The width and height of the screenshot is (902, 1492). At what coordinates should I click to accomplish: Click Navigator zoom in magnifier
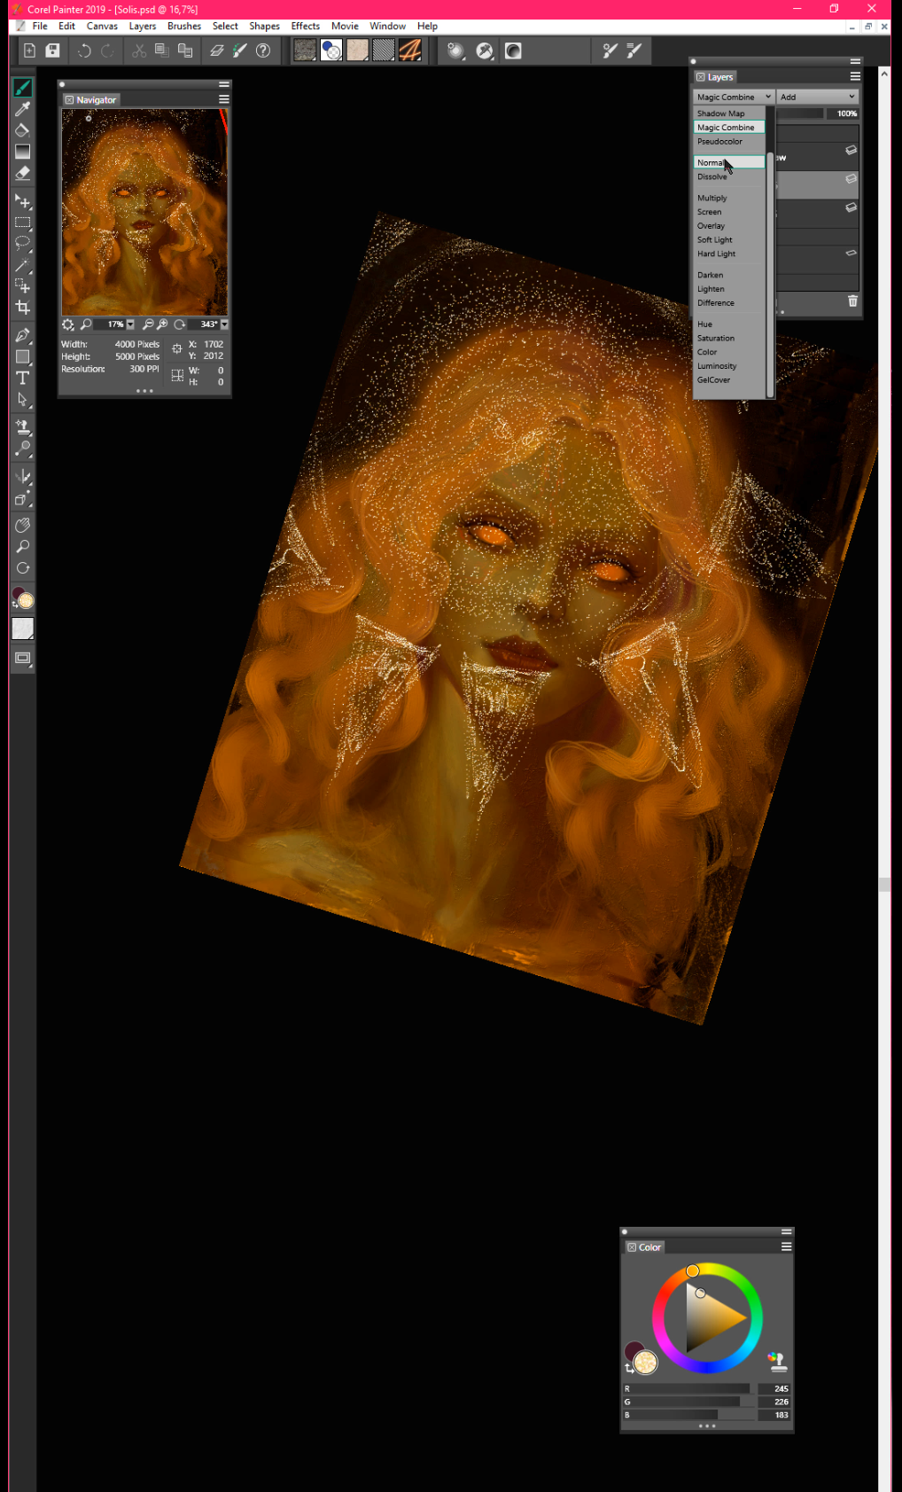(x=162, y=324)
